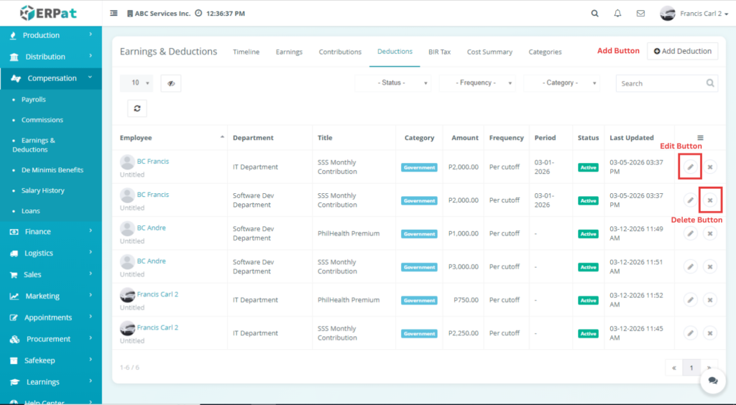Screen dimensions: 736x405
Task: Open the Francis Carl 2 employee link
Action: (x=157, y=294)
